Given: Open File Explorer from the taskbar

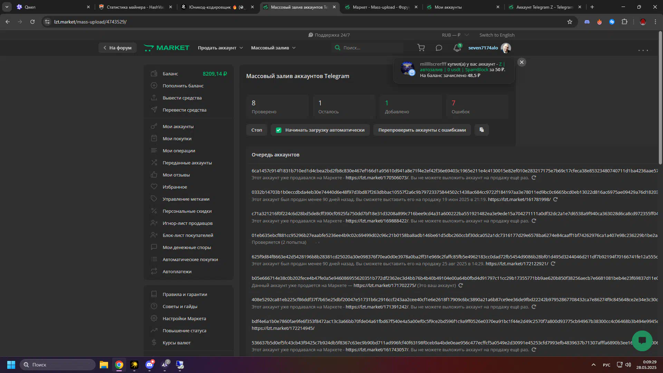Looking at the screenshot, I should tap(104, 365).
